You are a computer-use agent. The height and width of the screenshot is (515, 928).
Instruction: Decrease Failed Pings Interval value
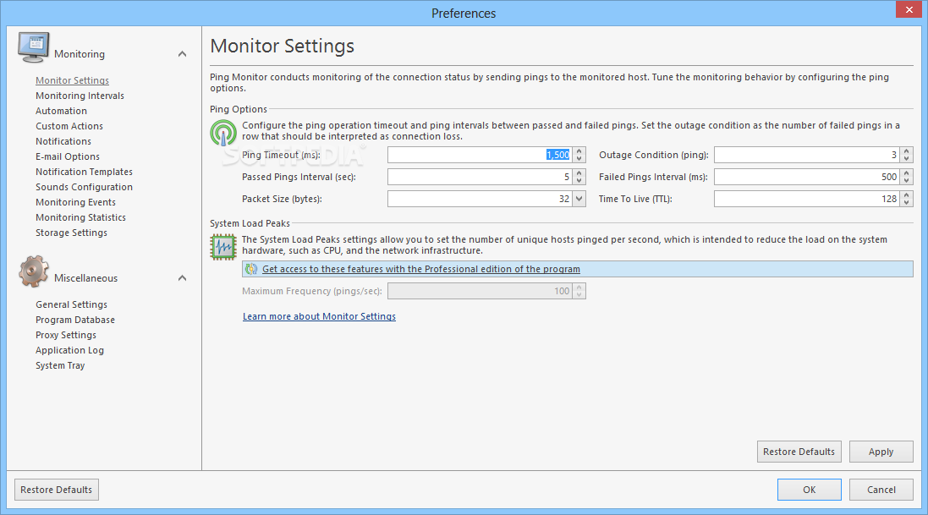pyautogui.click(x=906, y=181)
